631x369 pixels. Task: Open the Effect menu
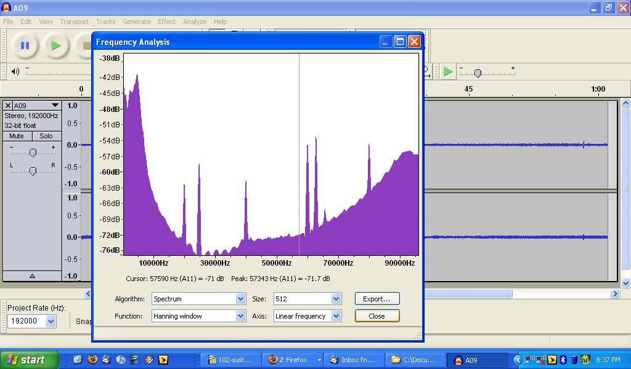pyautogui.click(x=166, y=22)
